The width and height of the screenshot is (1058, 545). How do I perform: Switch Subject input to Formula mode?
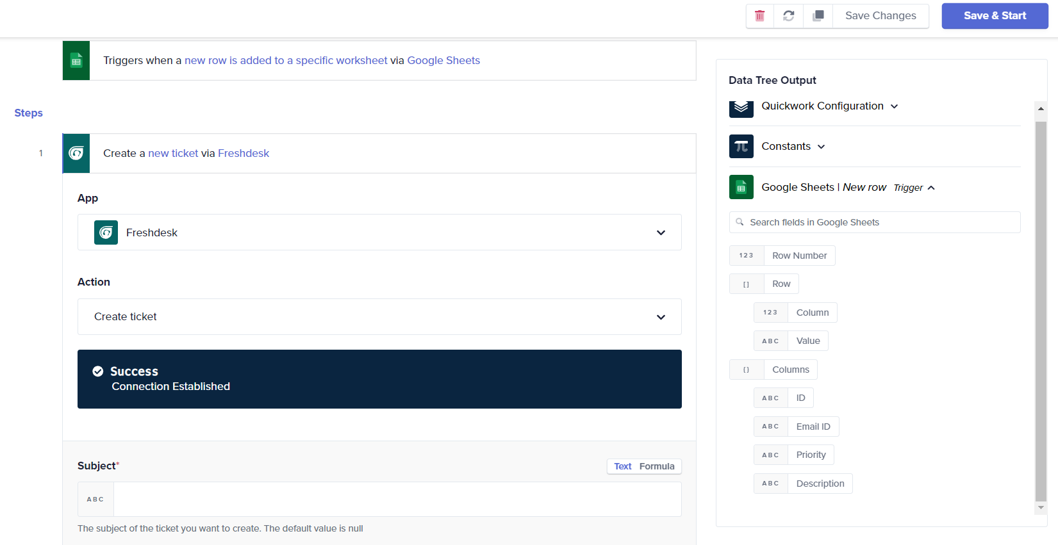(657, 466)
